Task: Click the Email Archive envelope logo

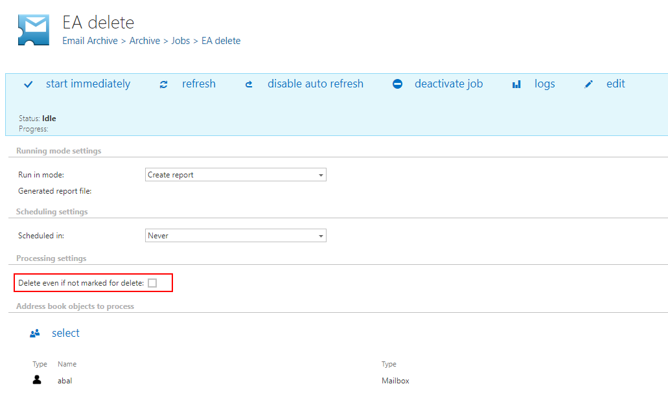Action: pyautogui.click(x=33, y=29)
